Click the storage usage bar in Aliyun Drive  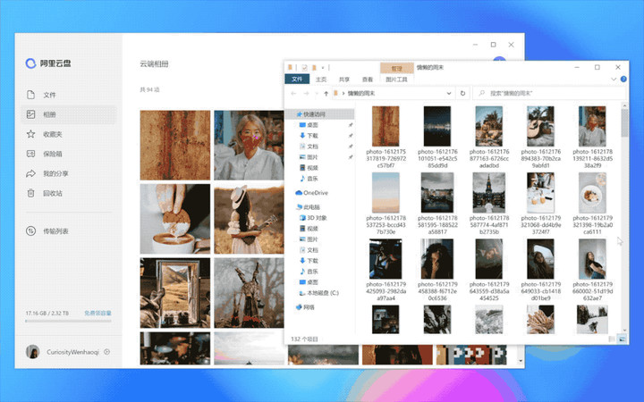click(68, 321)
